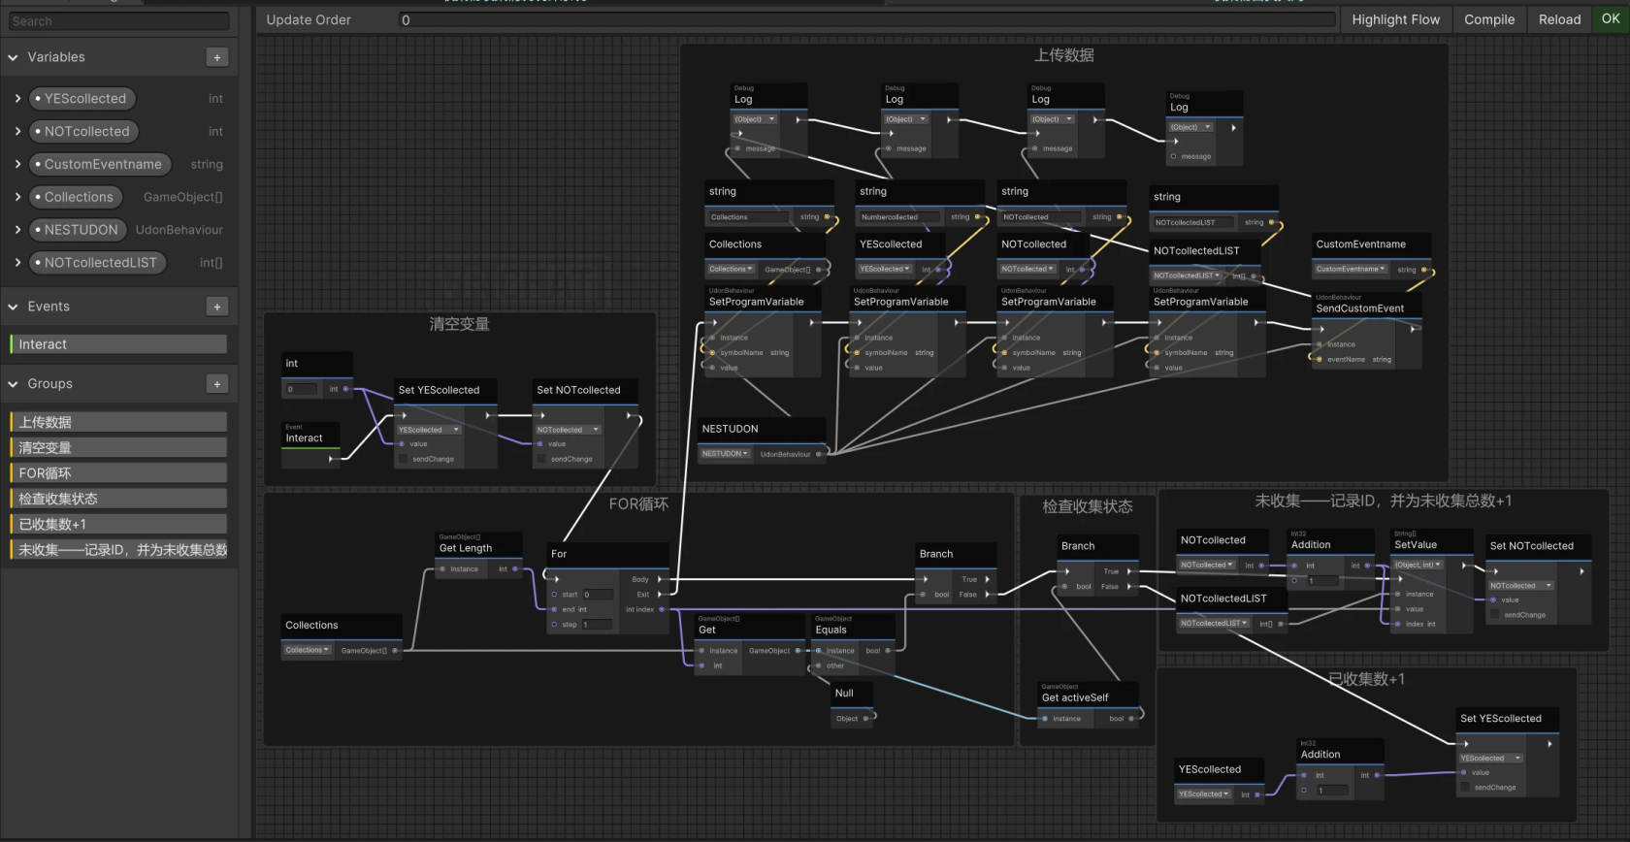Click the last Log node flow output arrow

[1233, 127]
